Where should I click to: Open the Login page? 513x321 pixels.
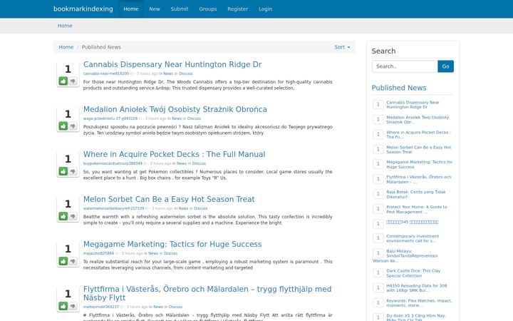(x=265, y=9)
